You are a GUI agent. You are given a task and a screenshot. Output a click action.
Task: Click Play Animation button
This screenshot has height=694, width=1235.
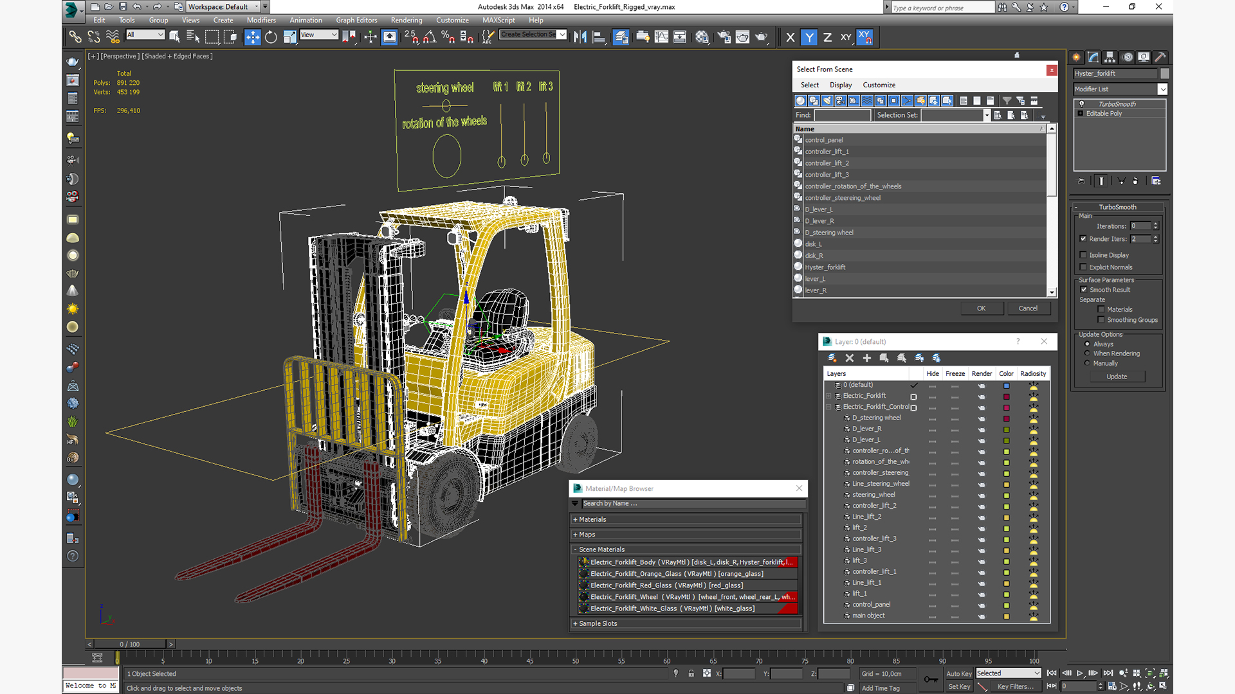click(x=1080, y=673)
